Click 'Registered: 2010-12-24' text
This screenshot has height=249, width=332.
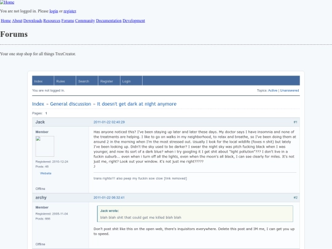point(52,162)
